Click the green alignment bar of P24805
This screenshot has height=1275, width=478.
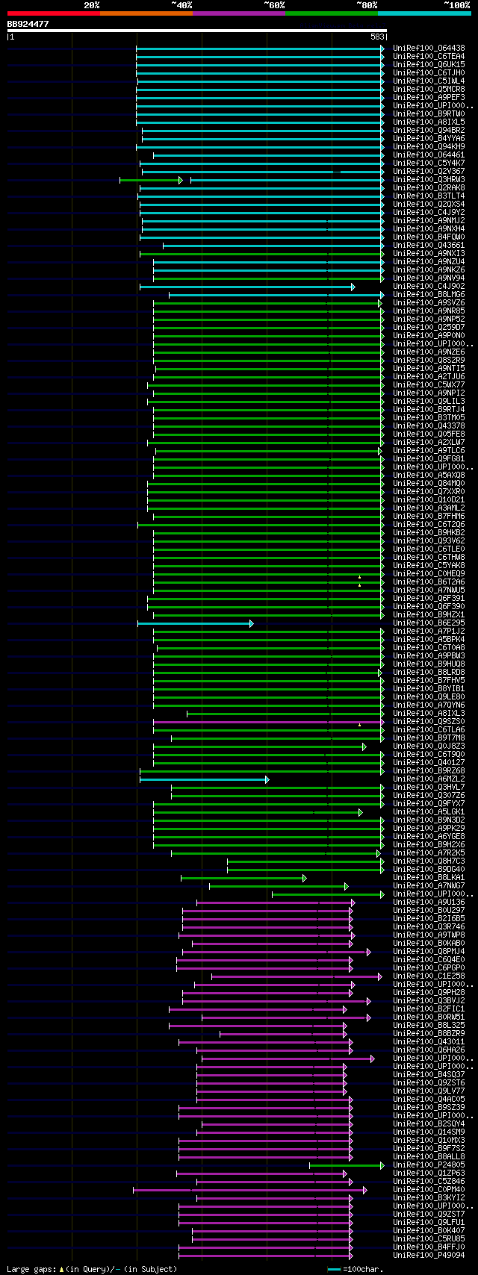pyautogui.click(x=347, y=1165)
